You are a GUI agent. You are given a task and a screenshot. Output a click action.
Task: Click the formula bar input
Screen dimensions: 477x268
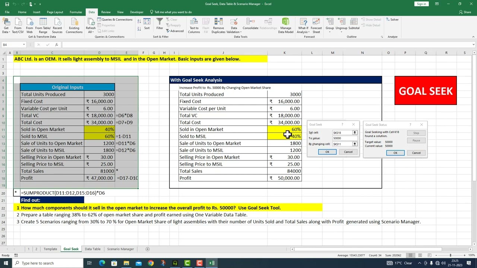(266, 45)
